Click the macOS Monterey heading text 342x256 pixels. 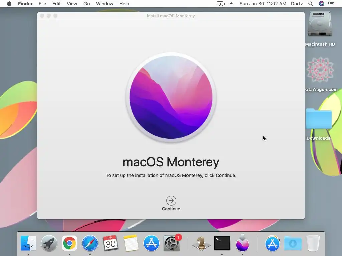[171, 162]
